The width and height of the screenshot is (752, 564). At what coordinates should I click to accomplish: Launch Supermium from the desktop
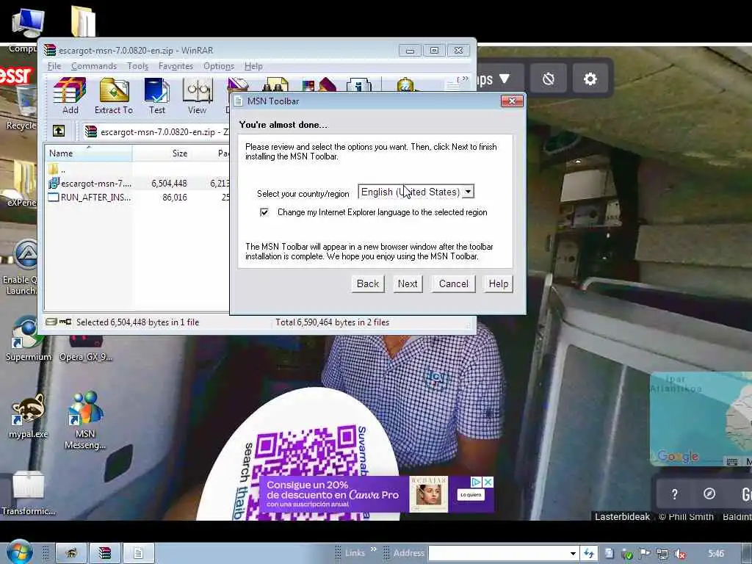click(29, 339)
